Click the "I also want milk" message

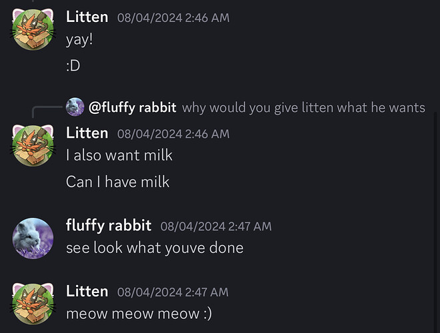[x=119, y=155]
